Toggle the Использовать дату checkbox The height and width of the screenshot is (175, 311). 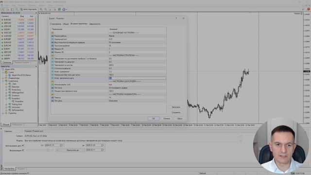click(x=23, y=146)
